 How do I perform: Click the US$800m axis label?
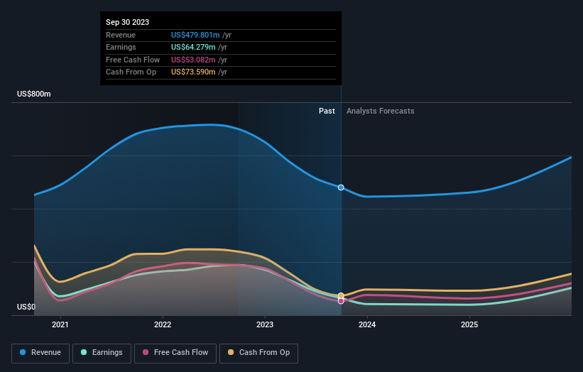click(34, 94)
